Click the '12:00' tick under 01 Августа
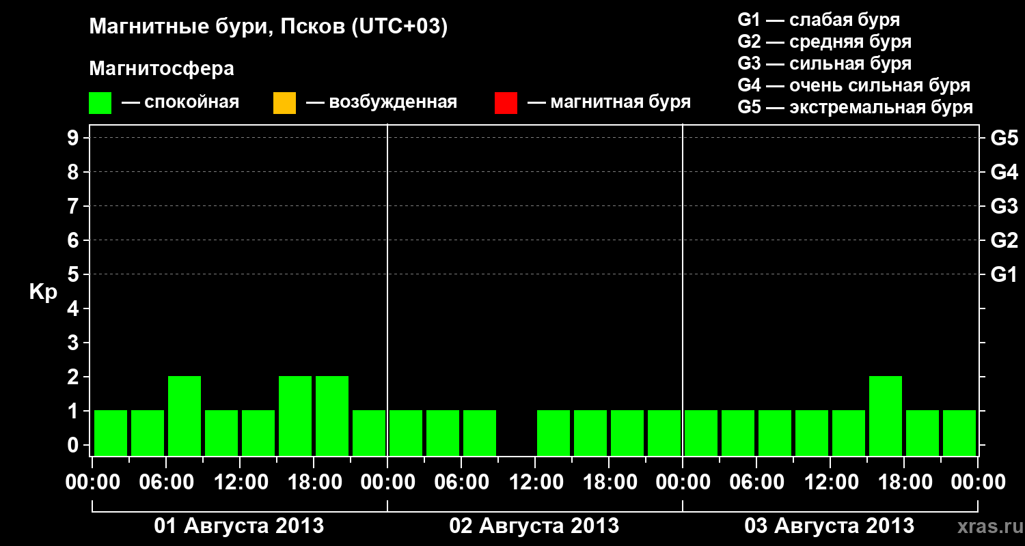This screenshot has width=1025, height=546. pyautogui.click(x=240, y=483)
